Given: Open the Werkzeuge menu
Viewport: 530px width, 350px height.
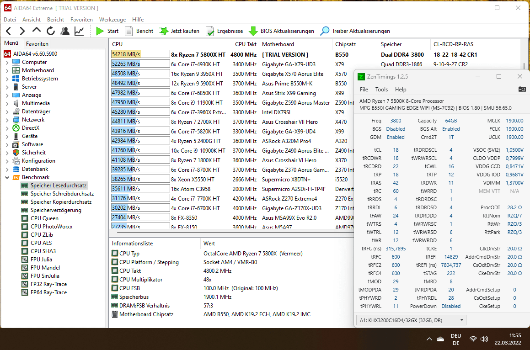Looking at the screenshot, I should 112,20.
